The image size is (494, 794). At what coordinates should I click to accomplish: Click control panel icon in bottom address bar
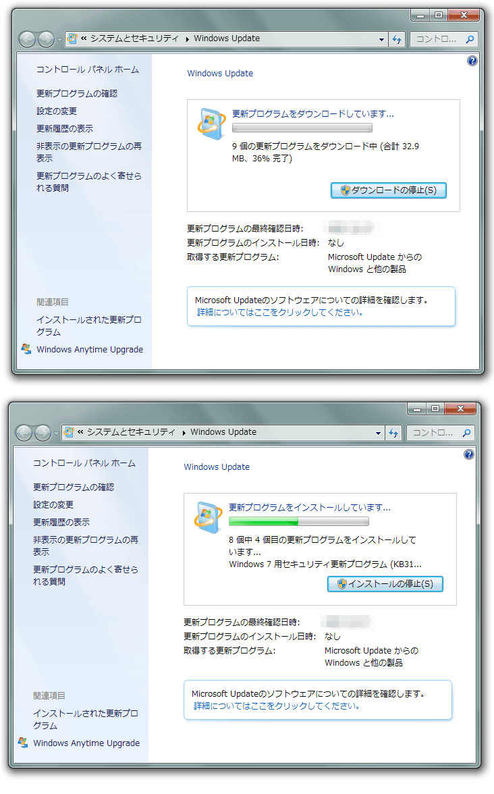click(x=69, y=432)
